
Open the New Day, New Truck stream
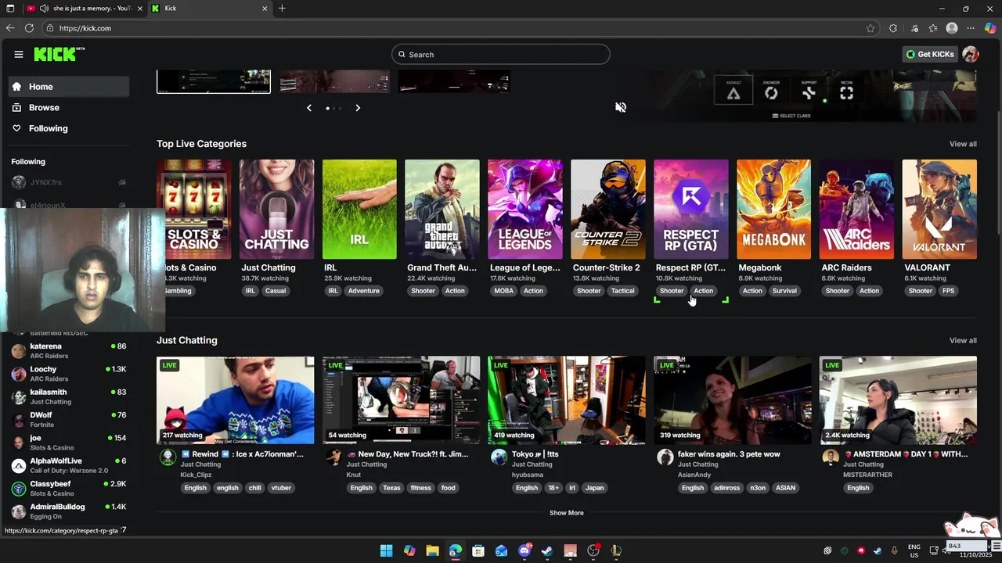click(401, 400)
